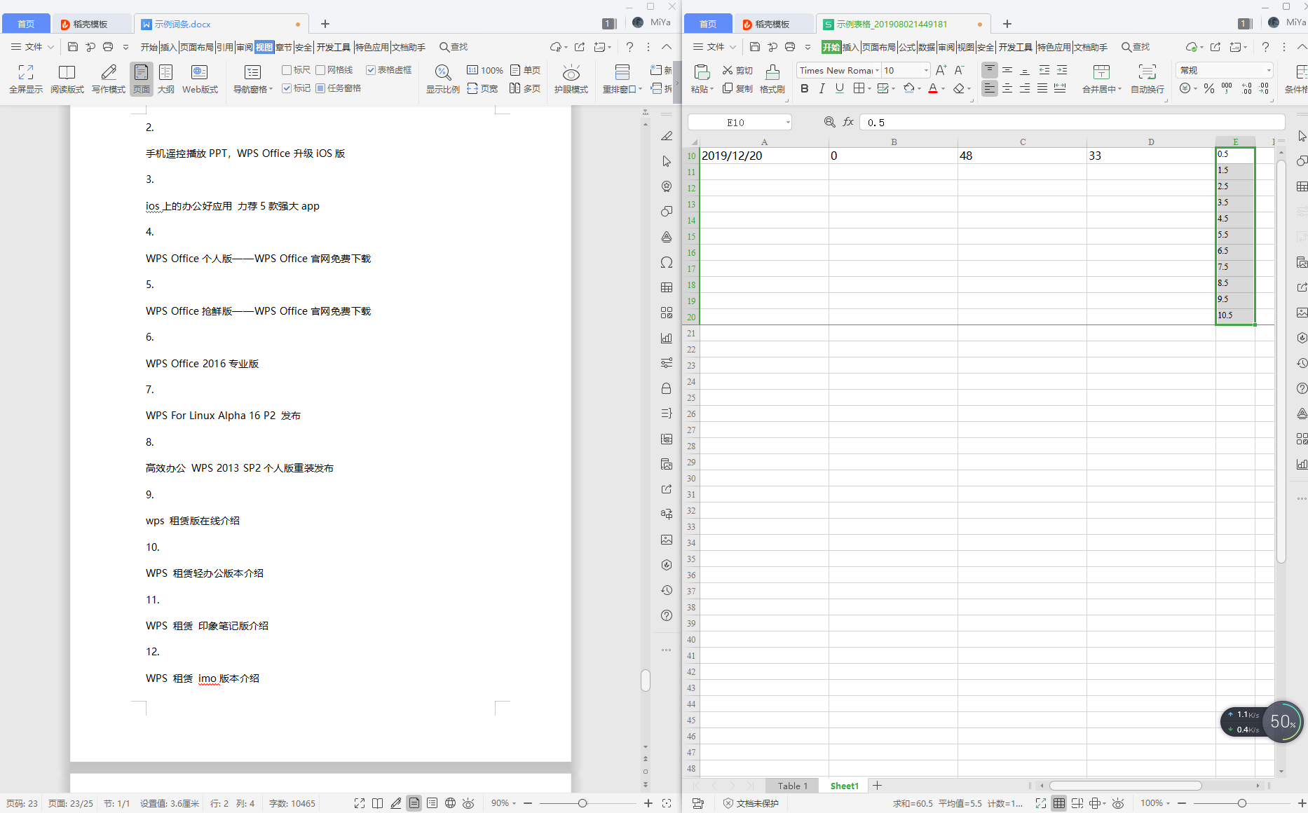This screenshot has height=813, width=1308.
Task: Switch to Web版式 layout
Action: click(200, 78)
